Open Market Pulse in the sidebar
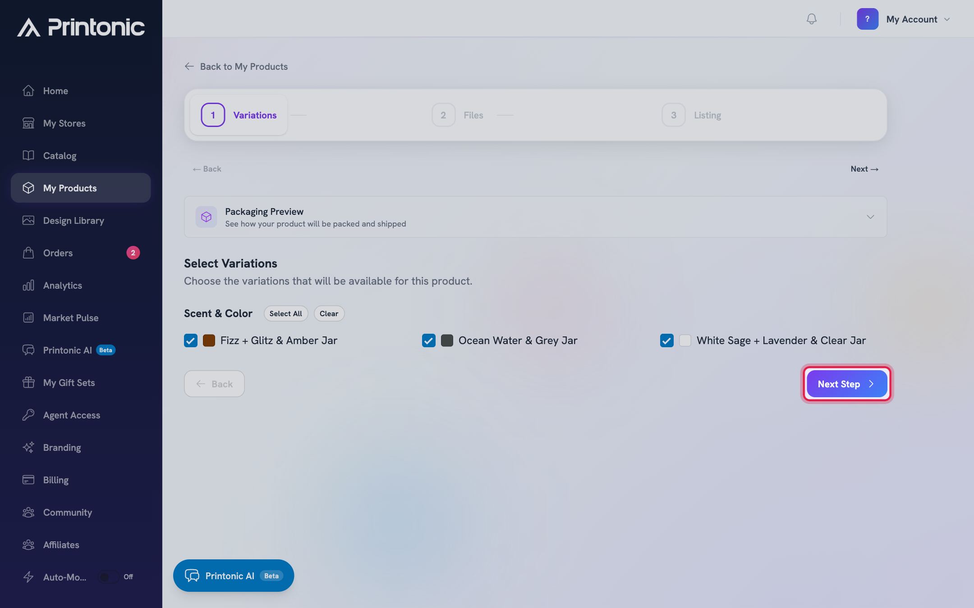974x608 pixels. click(81, 318)
